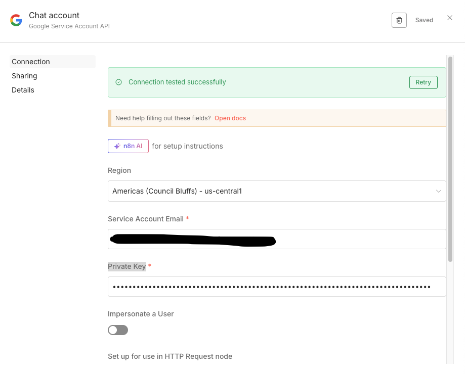Expand the Region dropdown chevron
The image size is (465, 374).
pyautogui.click(x=438, y=191)
